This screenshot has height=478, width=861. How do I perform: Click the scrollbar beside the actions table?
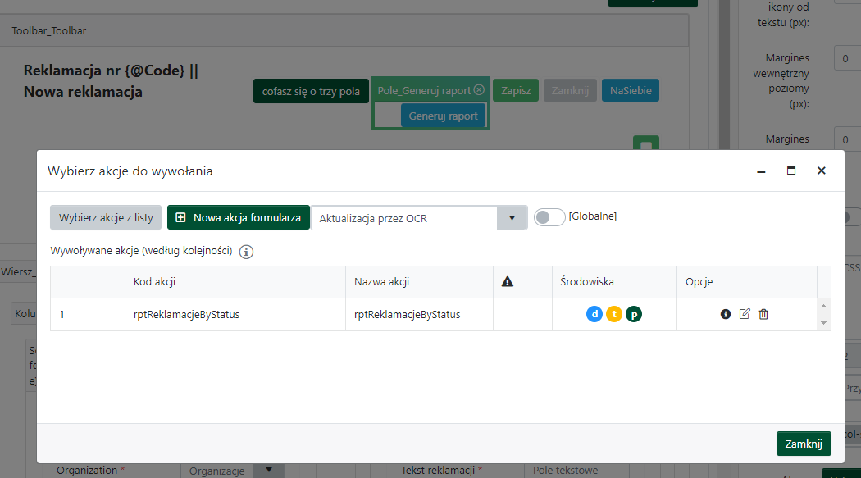pos(824,314)
